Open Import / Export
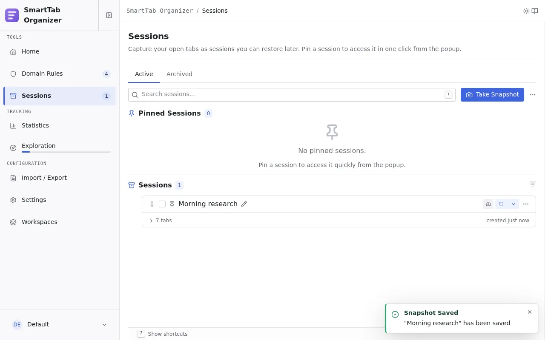This screenshot has width=545, height=340. [x=60, y=178]
